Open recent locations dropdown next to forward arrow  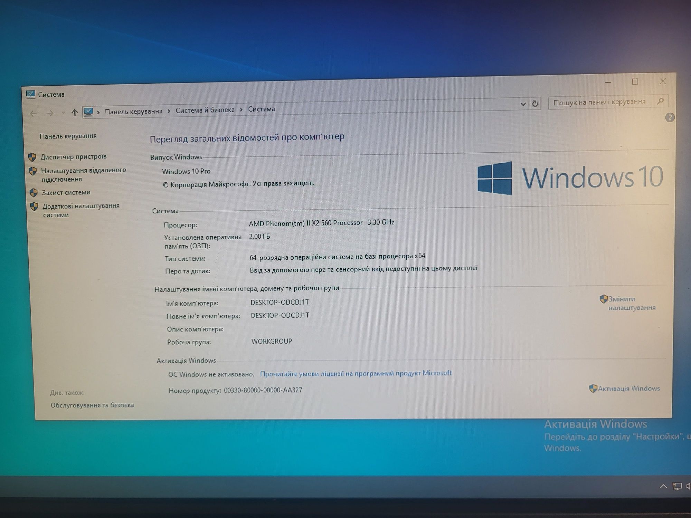[63, 113]
